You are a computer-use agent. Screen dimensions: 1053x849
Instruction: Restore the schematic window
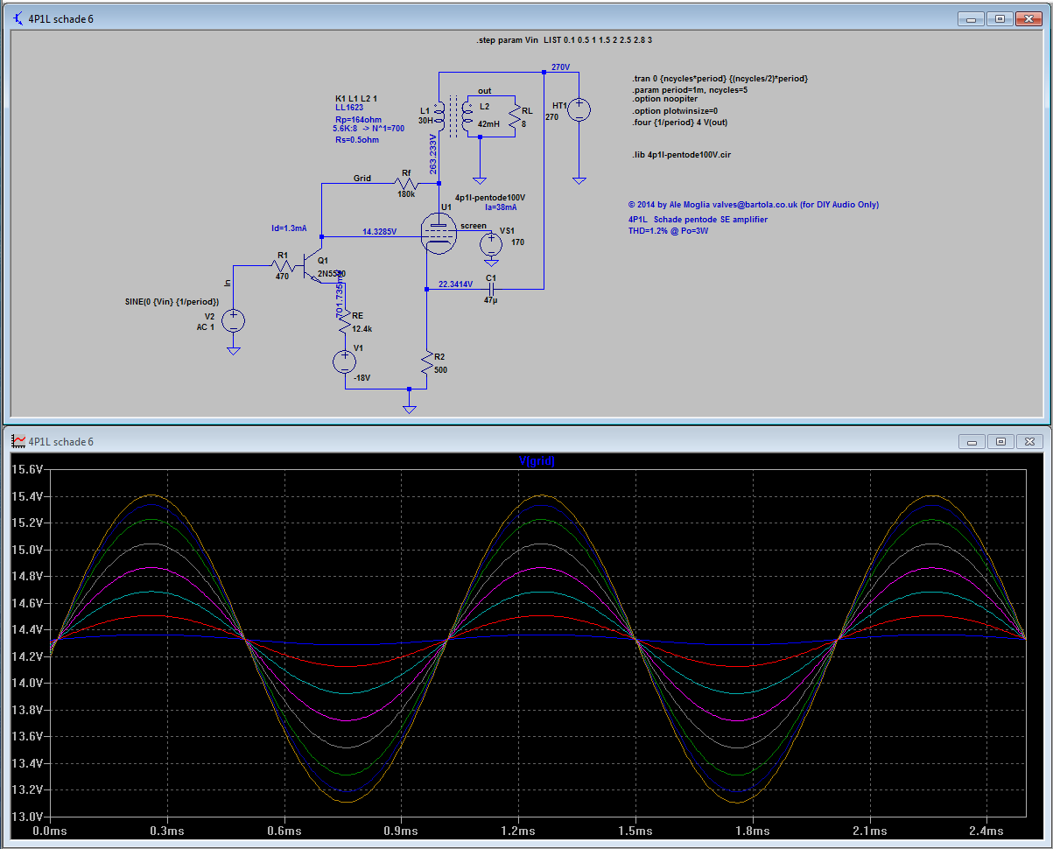[x=1000, y=18]
